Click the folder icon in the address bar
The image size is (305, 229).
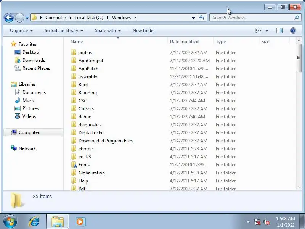(34, 18)
